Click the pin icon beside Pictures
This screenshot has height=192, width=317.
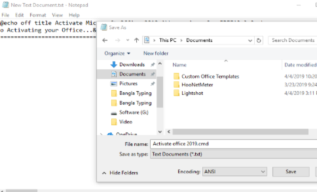click(153, 84)
